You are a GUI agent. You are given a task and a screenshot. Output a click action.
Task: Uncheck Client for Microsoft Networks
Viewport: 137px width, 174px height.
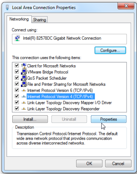click(17, 66)
